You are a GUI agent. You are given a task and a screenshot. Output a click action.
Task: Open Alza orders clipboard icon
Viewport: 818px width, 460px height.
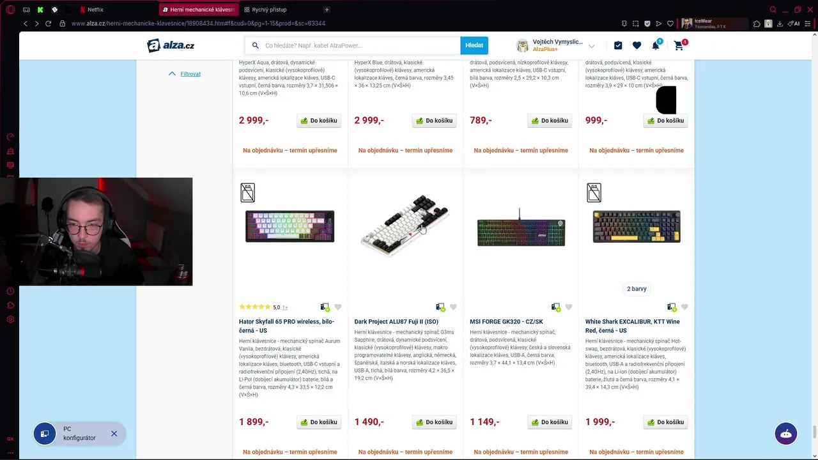pyautogui.click(x=618, y=45)
